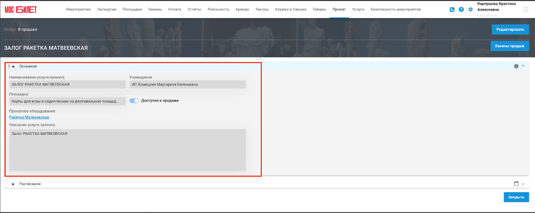Open the Ракетка Матвеевская equipment link

(29, 117)
